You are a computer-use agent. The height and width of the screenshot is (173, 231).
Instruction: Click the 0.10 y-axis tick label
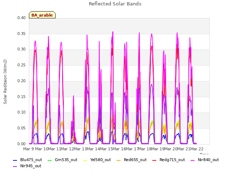click(22, 112)
